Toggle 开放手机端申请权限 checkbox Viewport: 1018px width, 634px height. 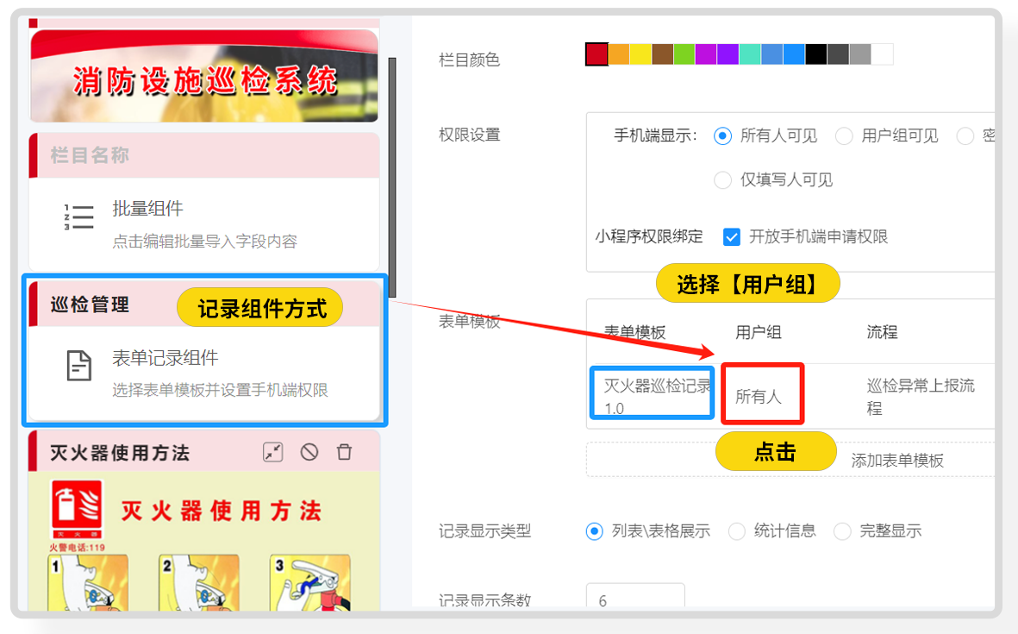point(732,236)
